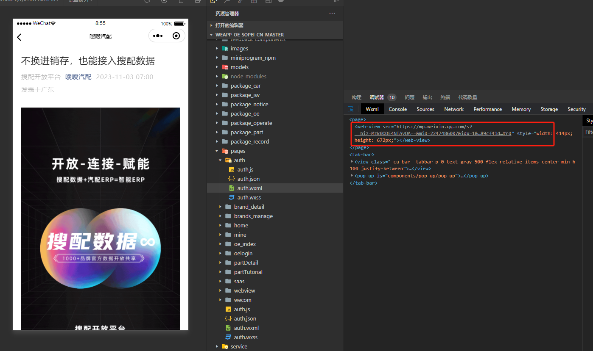Click the pages folder icon
The width and height of the screenshot is (593, 351).
[225, 151]
